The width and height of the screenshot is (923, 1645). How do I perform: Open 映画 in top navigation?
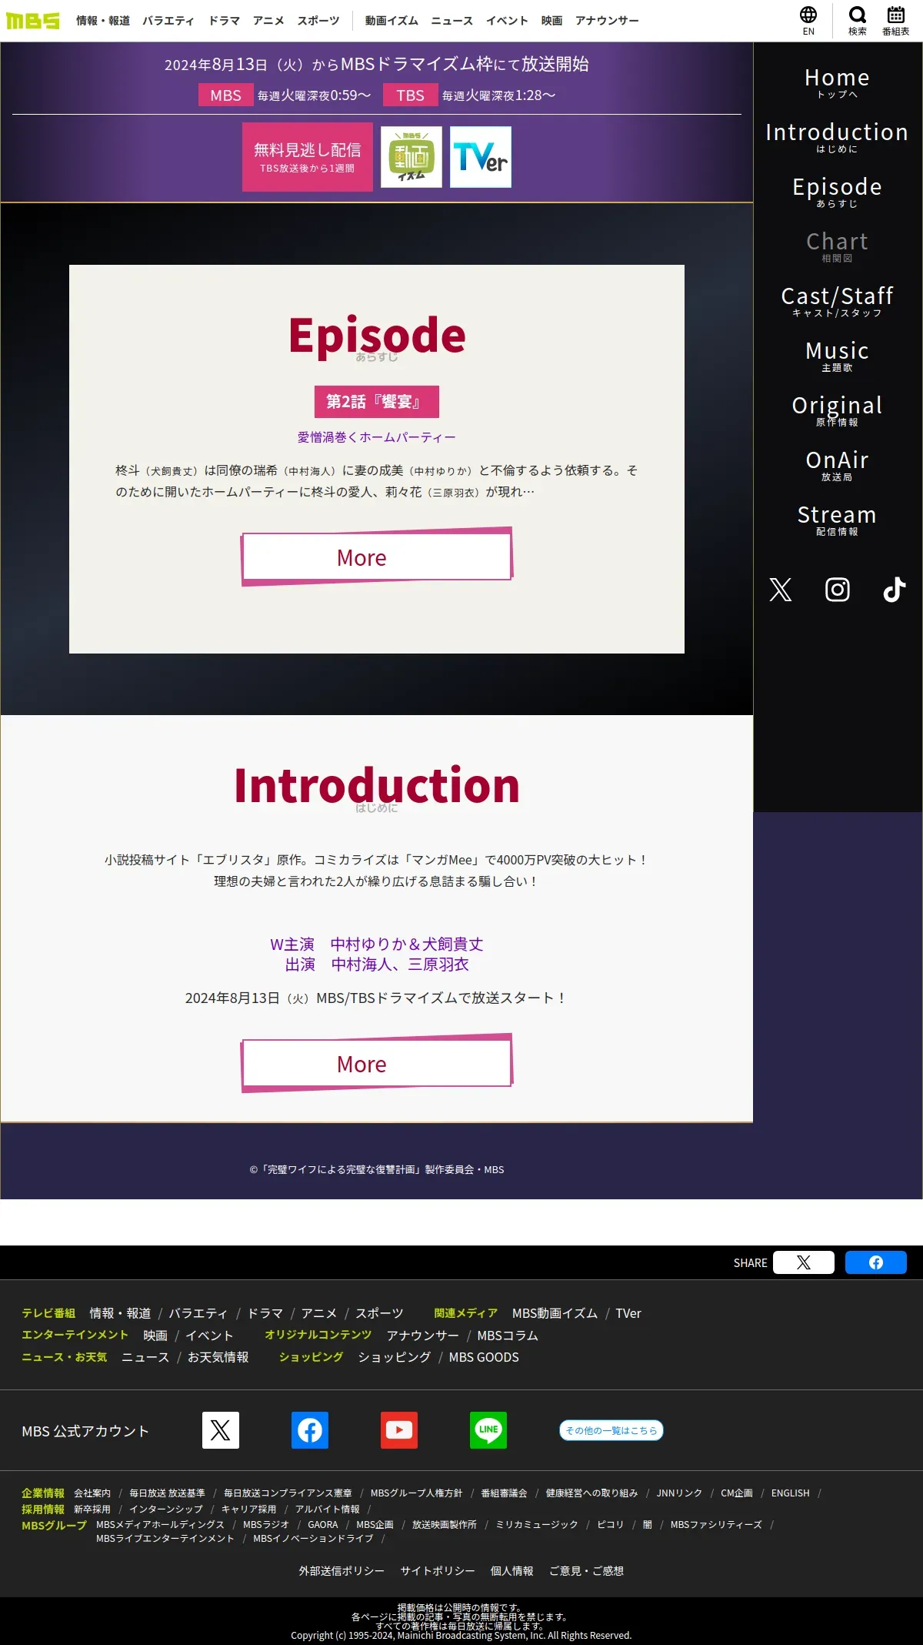click(551, 21)
